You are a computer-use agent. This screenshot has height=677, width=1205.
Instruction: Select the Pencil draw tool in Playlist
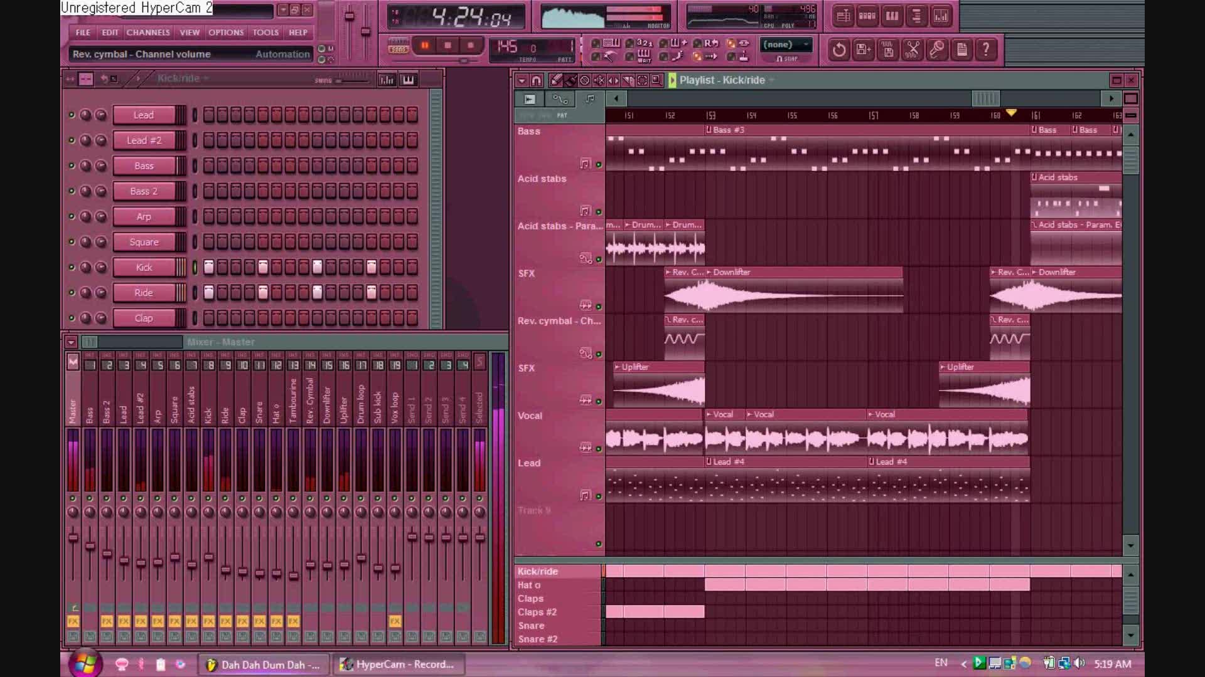pos(555,80)
